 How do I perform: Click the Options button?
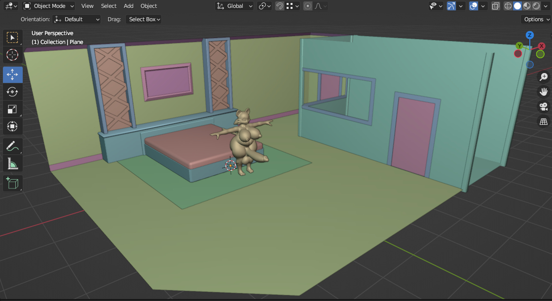536,19
